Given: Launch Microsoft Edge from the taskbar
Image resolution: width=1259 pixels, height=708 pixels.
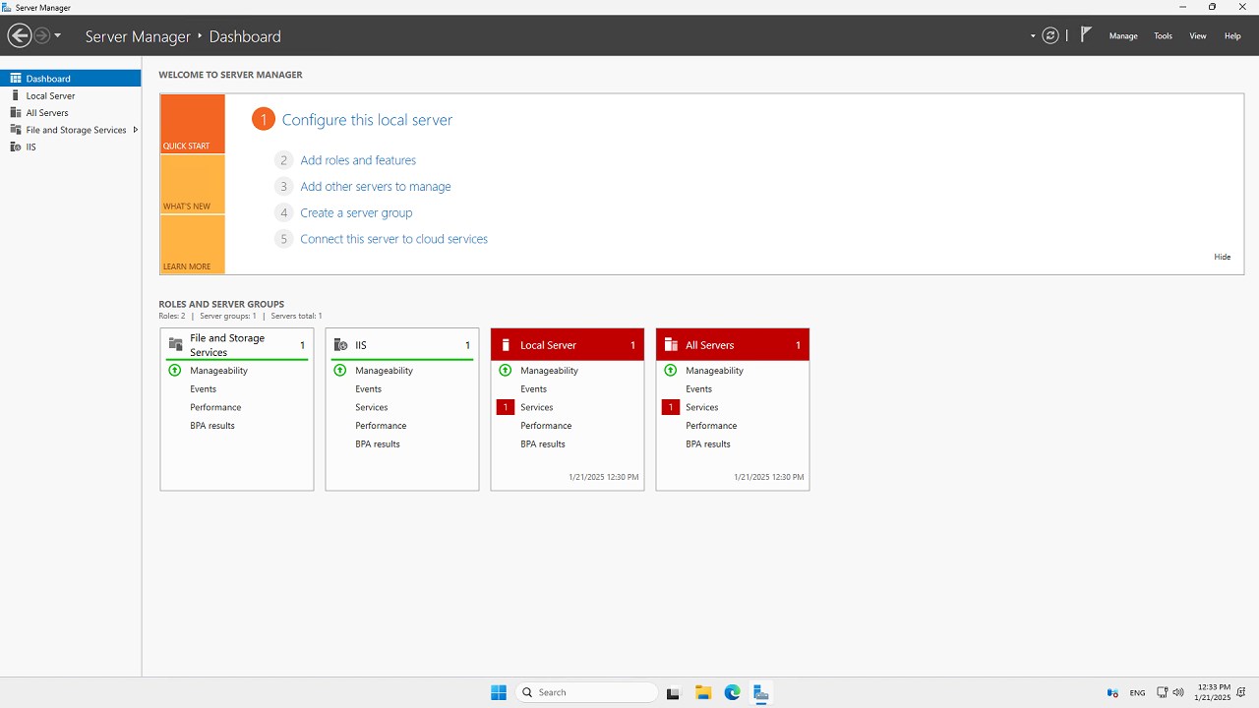Looking at the screenshot, I should 732,692.
